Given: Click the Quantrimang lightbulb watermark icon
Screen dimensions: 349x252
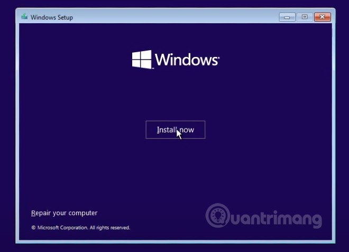Looking at the screenshot, I should click(x=217, y=216).
